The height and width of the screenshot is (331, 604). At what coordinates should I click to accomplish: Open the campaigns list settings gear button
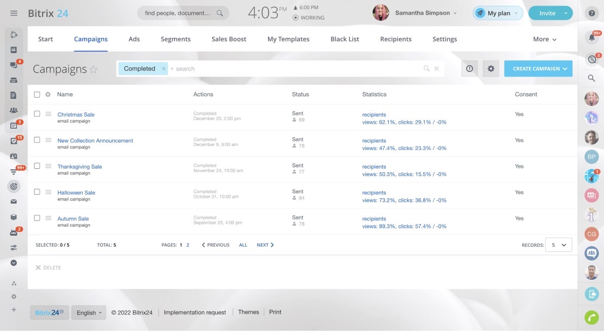coord(490,69)
